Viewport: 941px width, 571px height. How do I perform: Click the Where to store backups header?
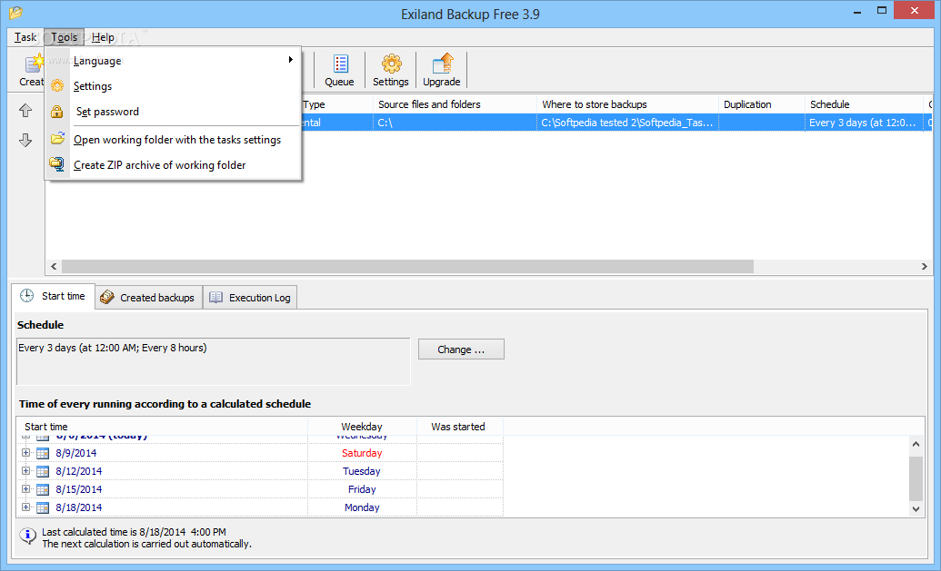coord(627,104)
